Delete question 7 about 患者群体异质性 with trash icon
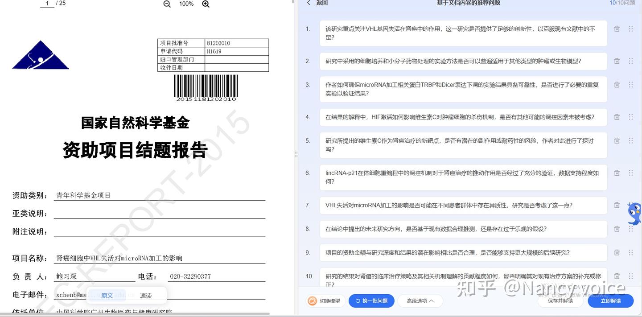 pyautogui.click(x=617, y=205)
